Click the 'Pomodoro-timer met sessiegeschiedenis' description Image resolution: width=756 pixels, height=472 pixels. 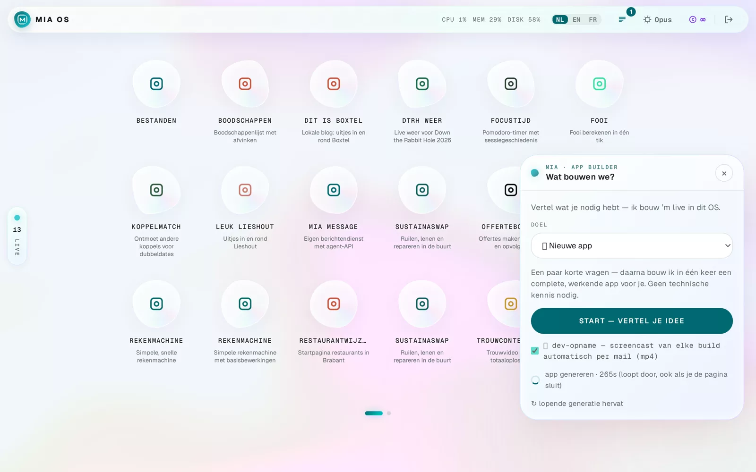tap(511, 136)
